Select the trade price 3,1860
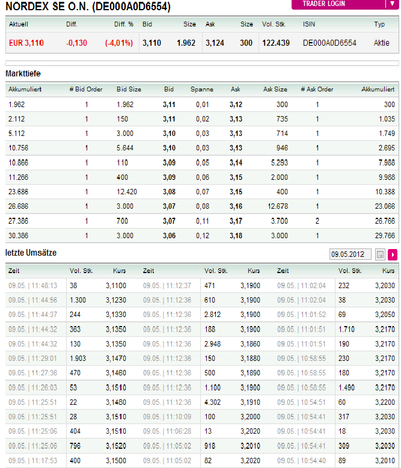The image size is (401, 468). pos(250,344)
